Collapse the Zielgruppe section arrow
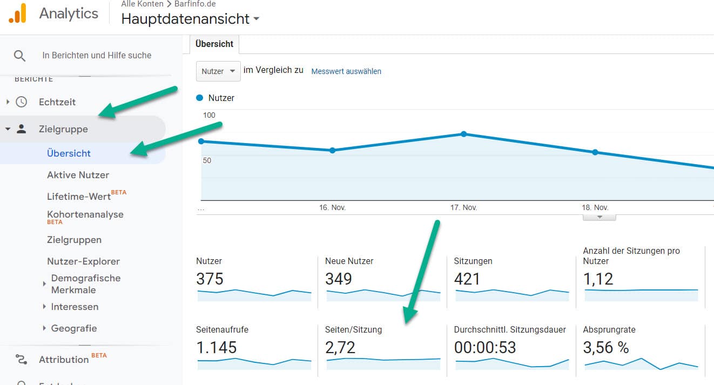 8,129
